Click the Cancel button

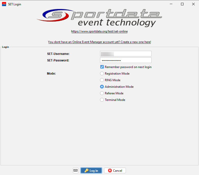click(x=115, y=170)
